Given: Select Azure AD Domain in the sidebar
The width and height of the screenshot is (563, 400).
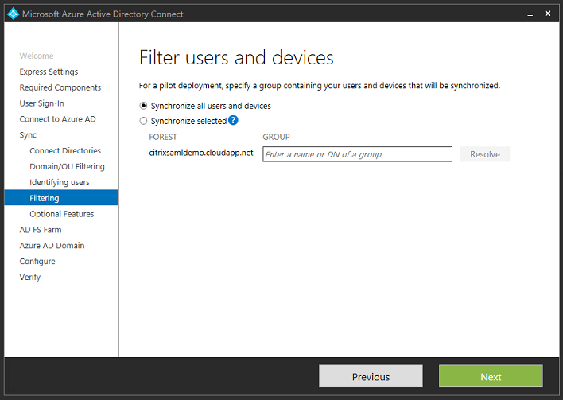Looking at the screenshot, I should pos(52,246).
